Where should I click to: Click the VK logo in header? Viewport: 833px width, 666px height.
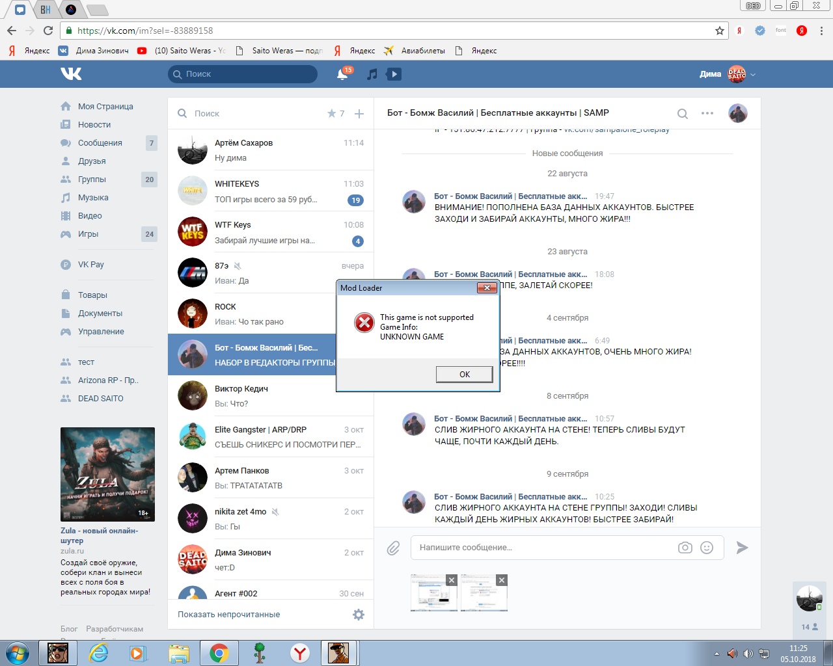point(71,73)
